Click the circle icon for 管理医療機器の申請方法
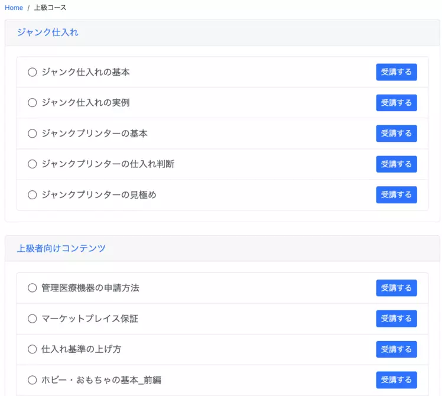 32,288
